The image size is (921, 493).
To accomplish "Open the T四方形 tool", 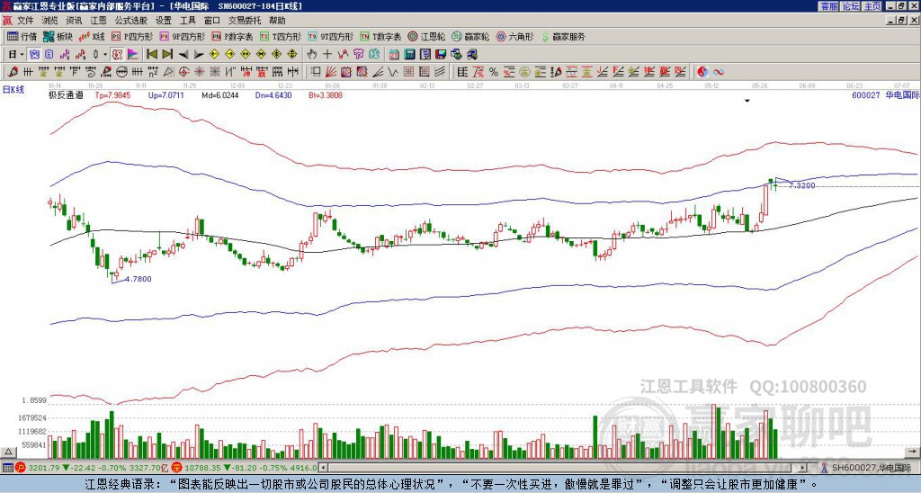I will click(x=281, y=36).
